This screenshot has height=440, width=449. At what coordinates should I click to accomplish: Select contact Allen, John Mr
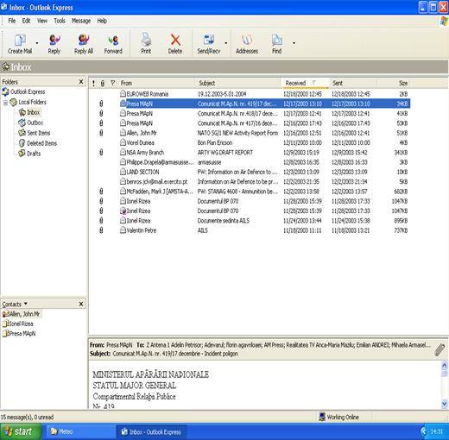(x=22, y=314)
